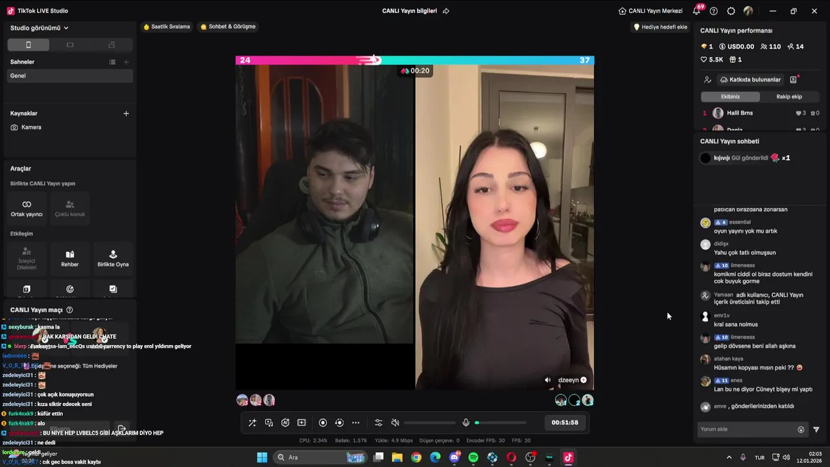Toggle the microphone mute icon
Screen dimensions: 830x467
tap(466, 423)
